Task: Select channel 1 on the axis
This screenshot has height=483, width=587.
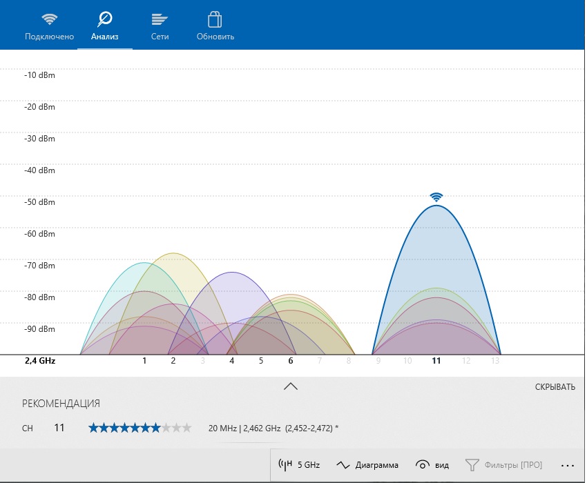Action: pyautogui.click(x=144, y=361)
